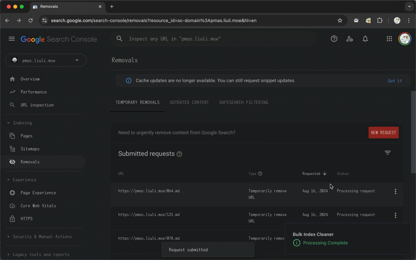This screenshot has width=416, height=260.
Task: Open the main hamburger menu
Action: pos(12,39)
